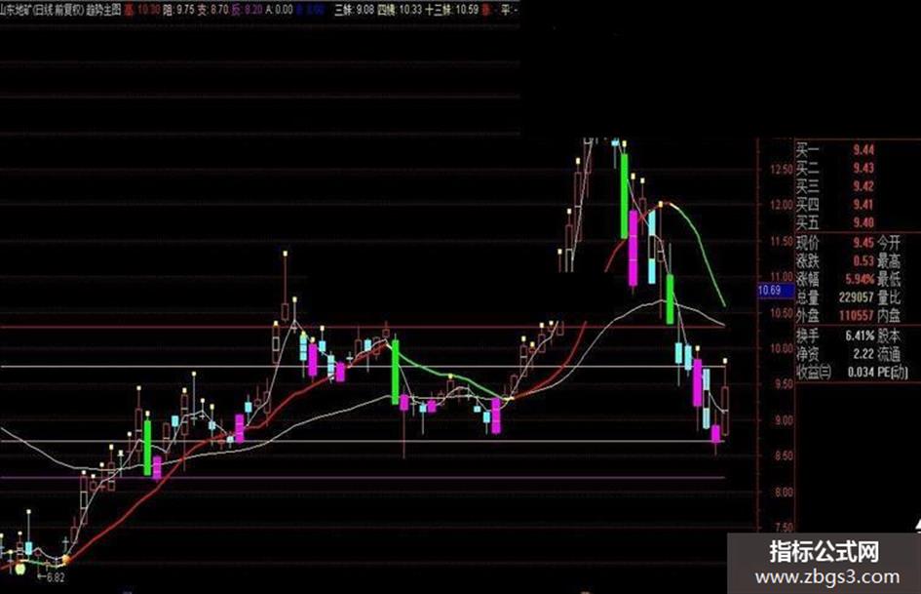The height and width of the screenshot is (594, 921).
Task: Click the 买四 bid price 9.41
Action: 863,205
